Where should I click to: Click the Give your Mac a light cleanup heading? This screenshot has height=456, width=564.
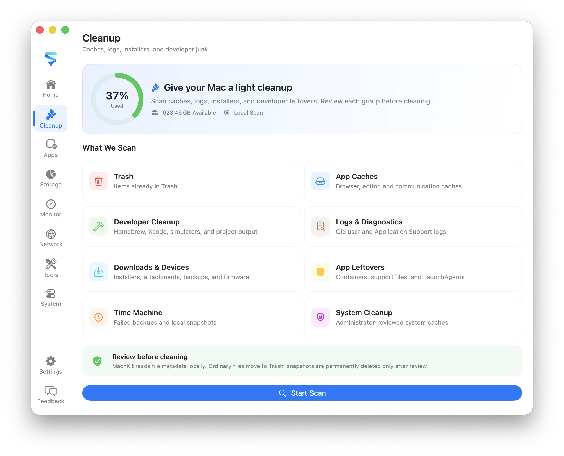(x=228, y=87)
